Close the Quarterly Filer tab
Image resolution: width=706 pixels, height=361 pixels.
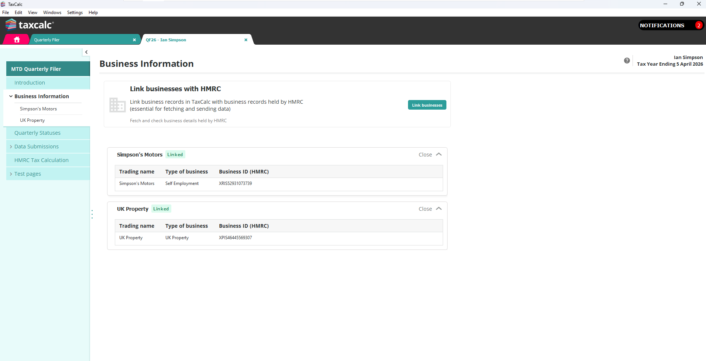point(134,40)
